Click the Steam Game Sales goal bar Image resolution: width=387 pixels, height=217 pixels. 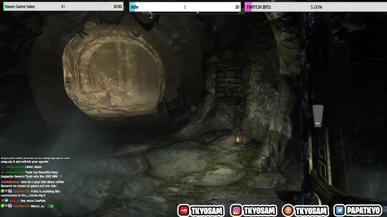click(x=63, y=7)
